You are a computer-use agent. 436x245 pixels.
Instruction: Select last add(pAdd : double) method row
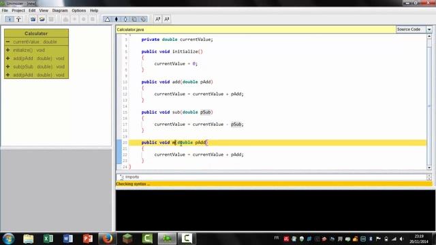(x=36, y=75)
